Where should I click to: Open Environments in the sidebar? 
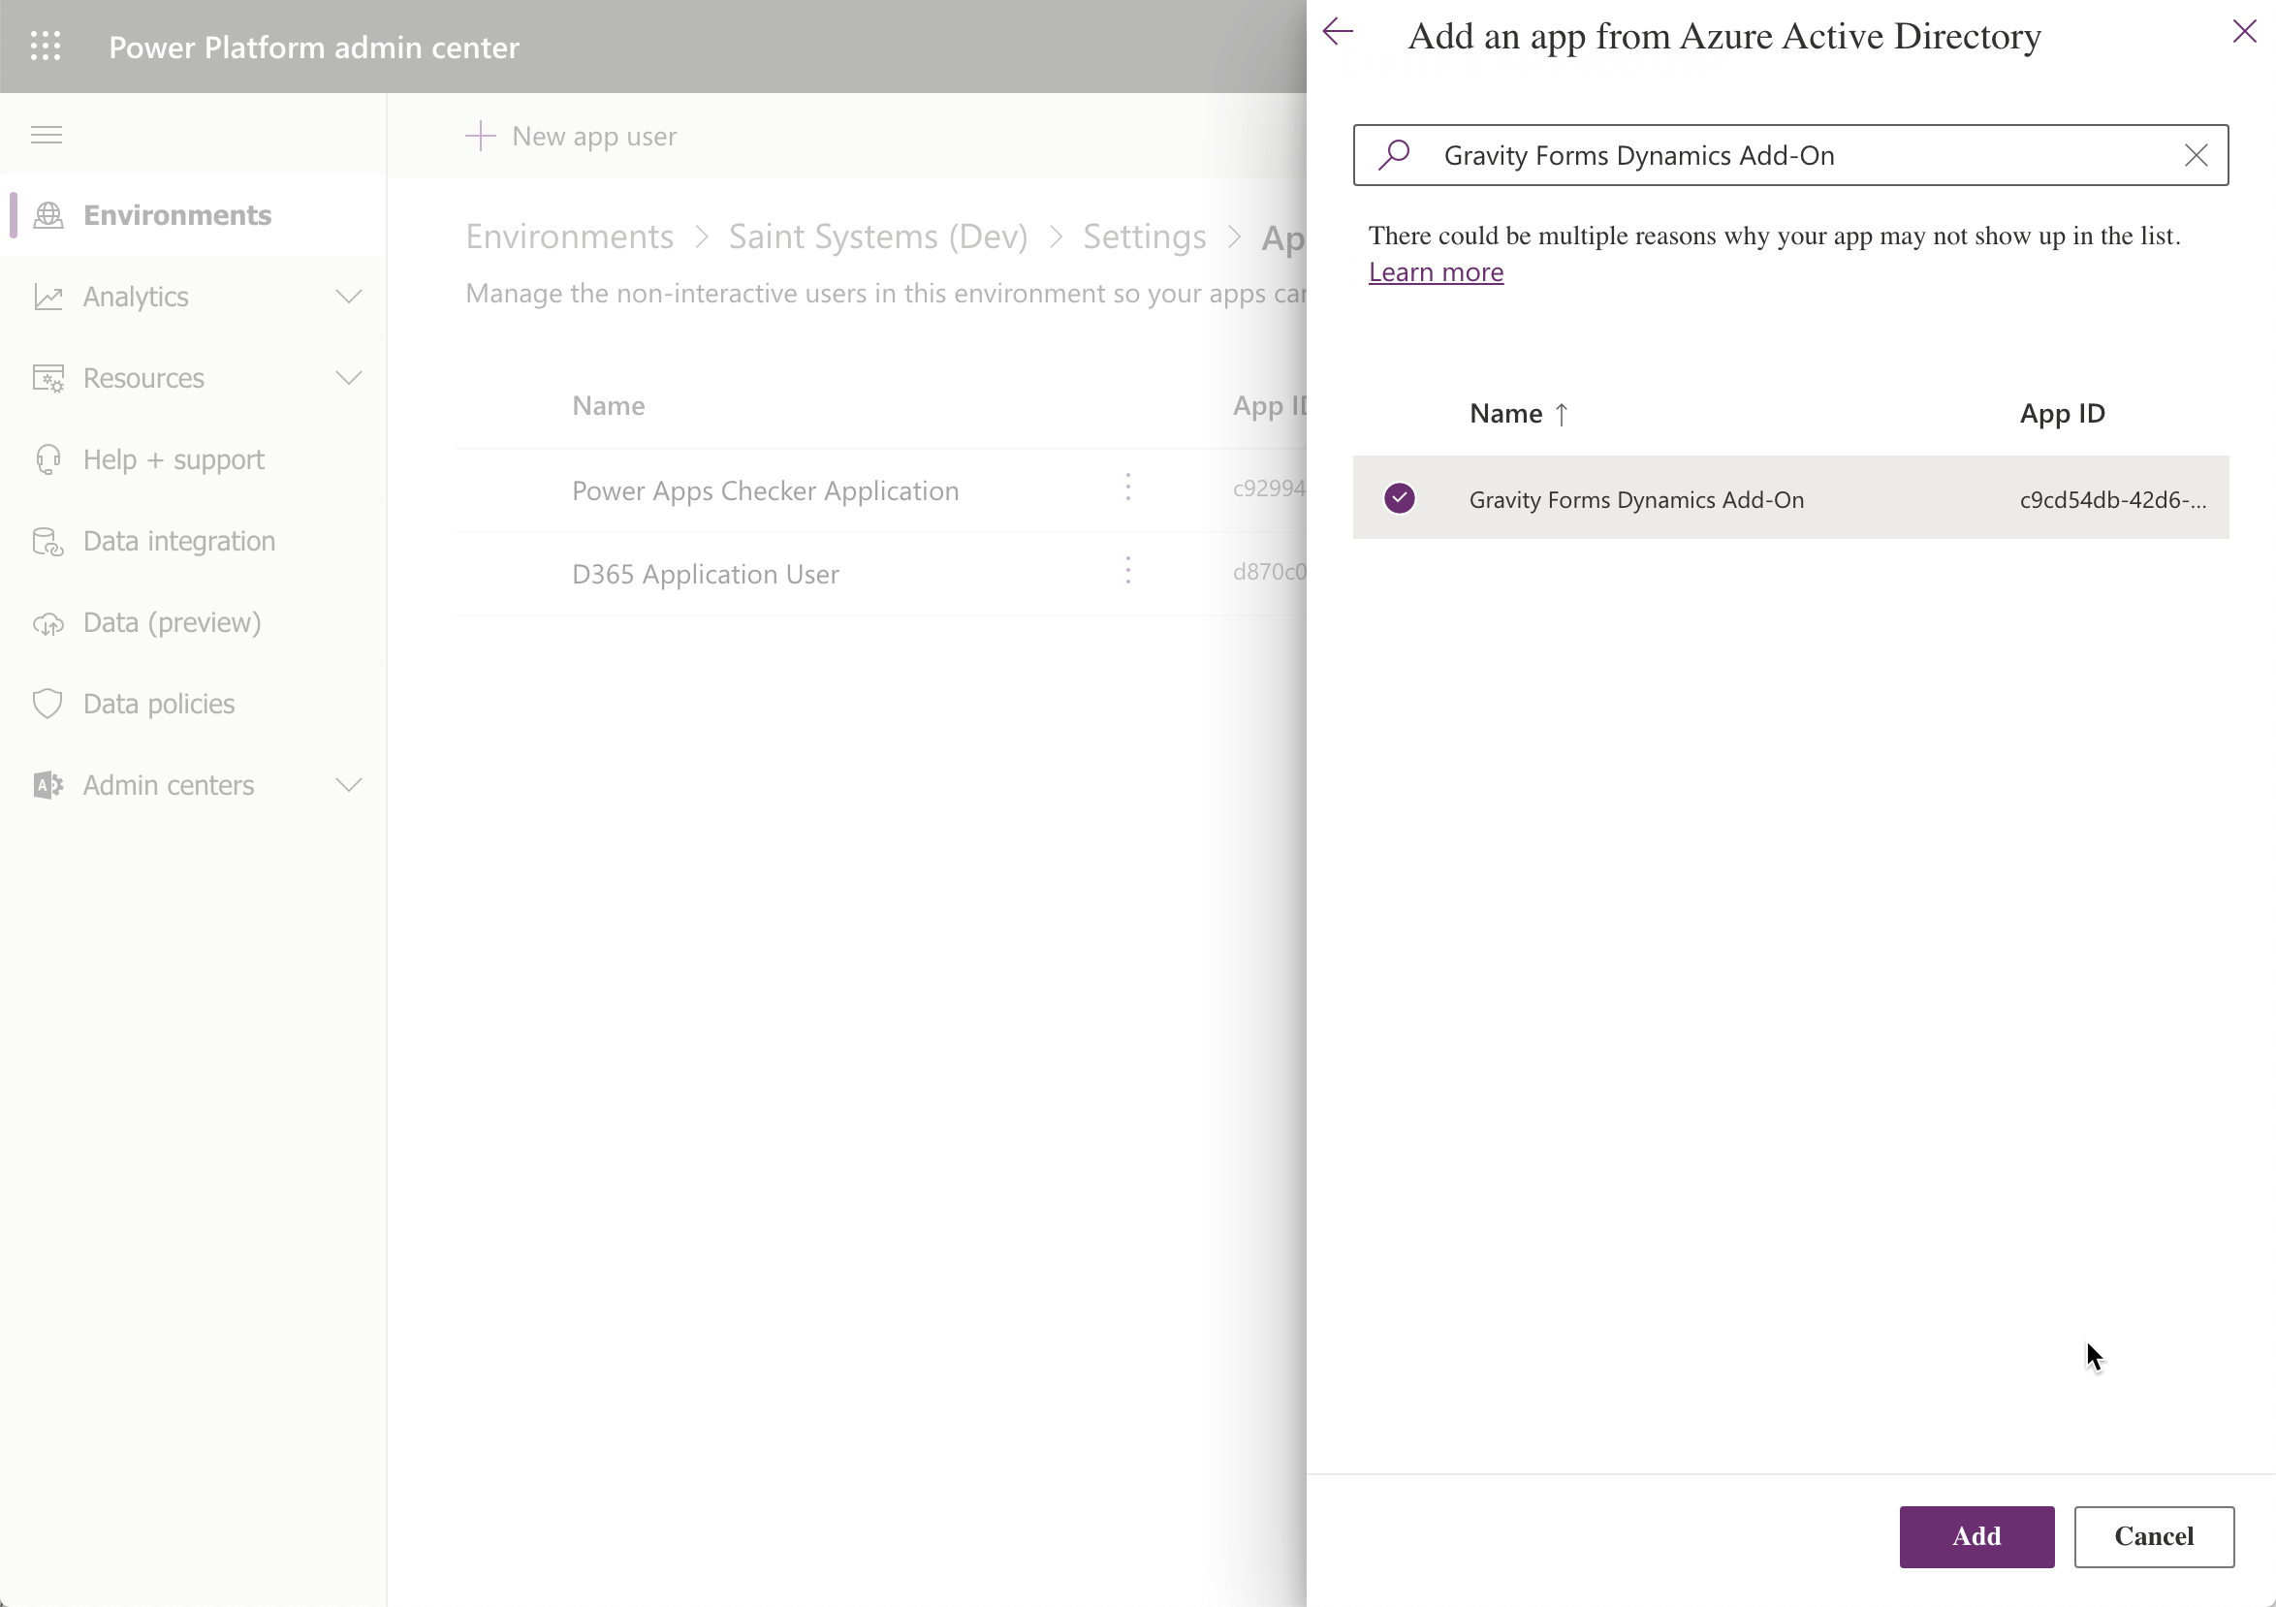pyautogui.click(x=194, y=215)
